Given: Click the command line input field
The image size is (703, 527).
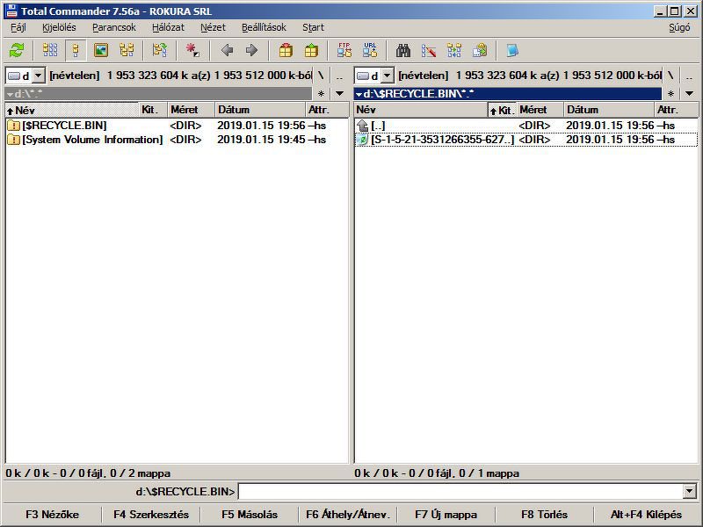Looking at the screenshot, I should coord(460,492).
